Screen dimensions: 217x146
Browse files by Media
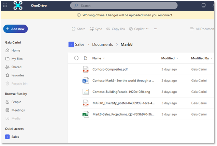[13, 118]
